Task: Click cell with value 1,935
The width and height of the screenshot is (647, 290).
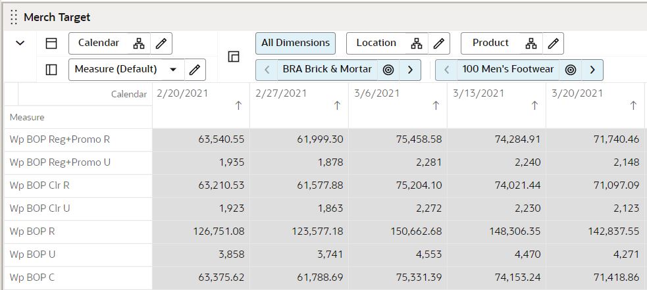Action: click(x=201, y=162)
